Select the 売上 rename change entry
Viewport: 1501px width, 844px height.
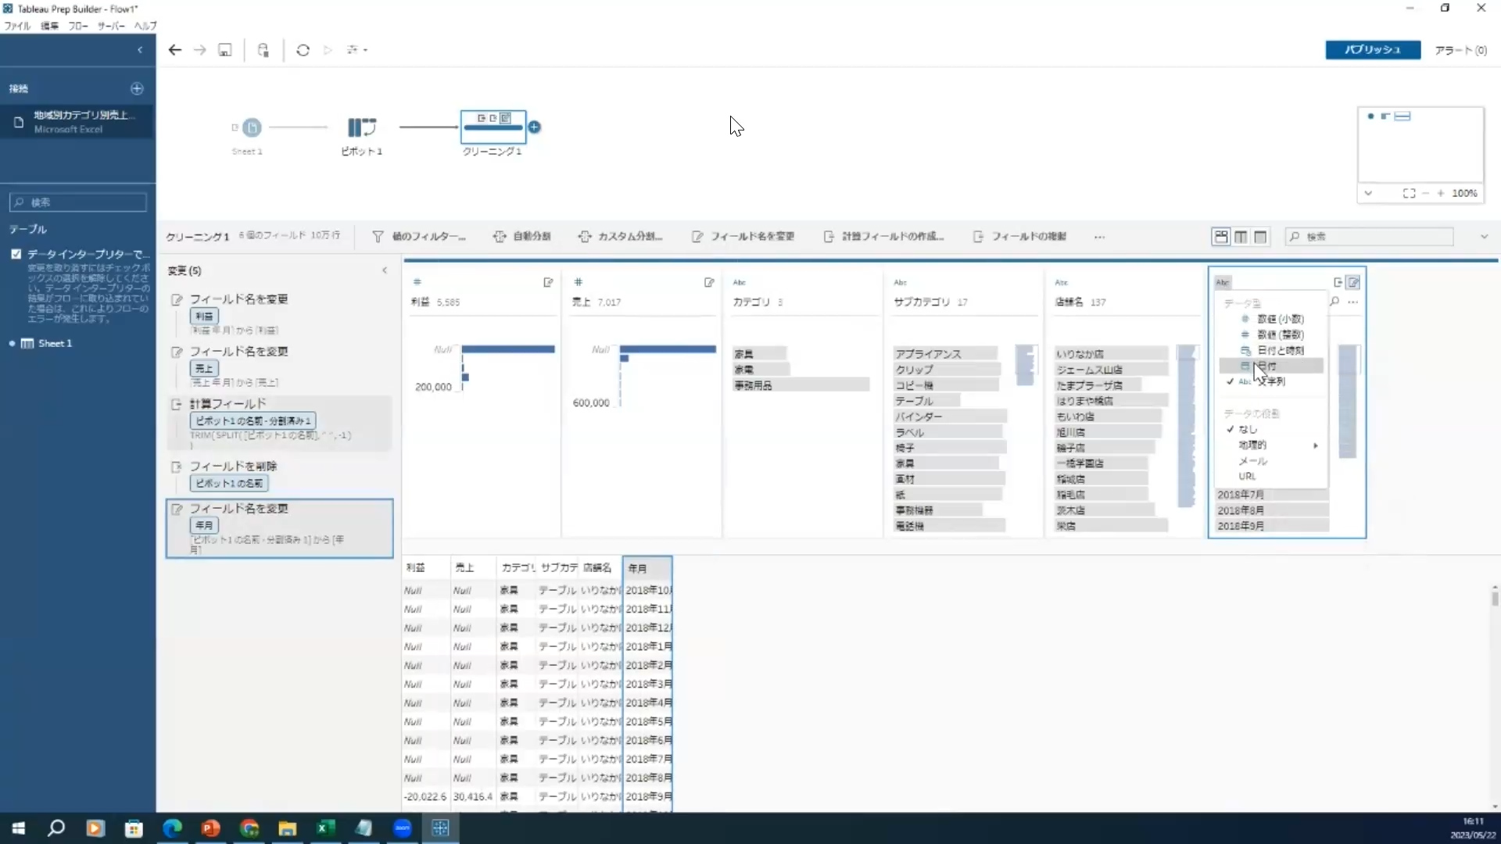click(280, 366)
